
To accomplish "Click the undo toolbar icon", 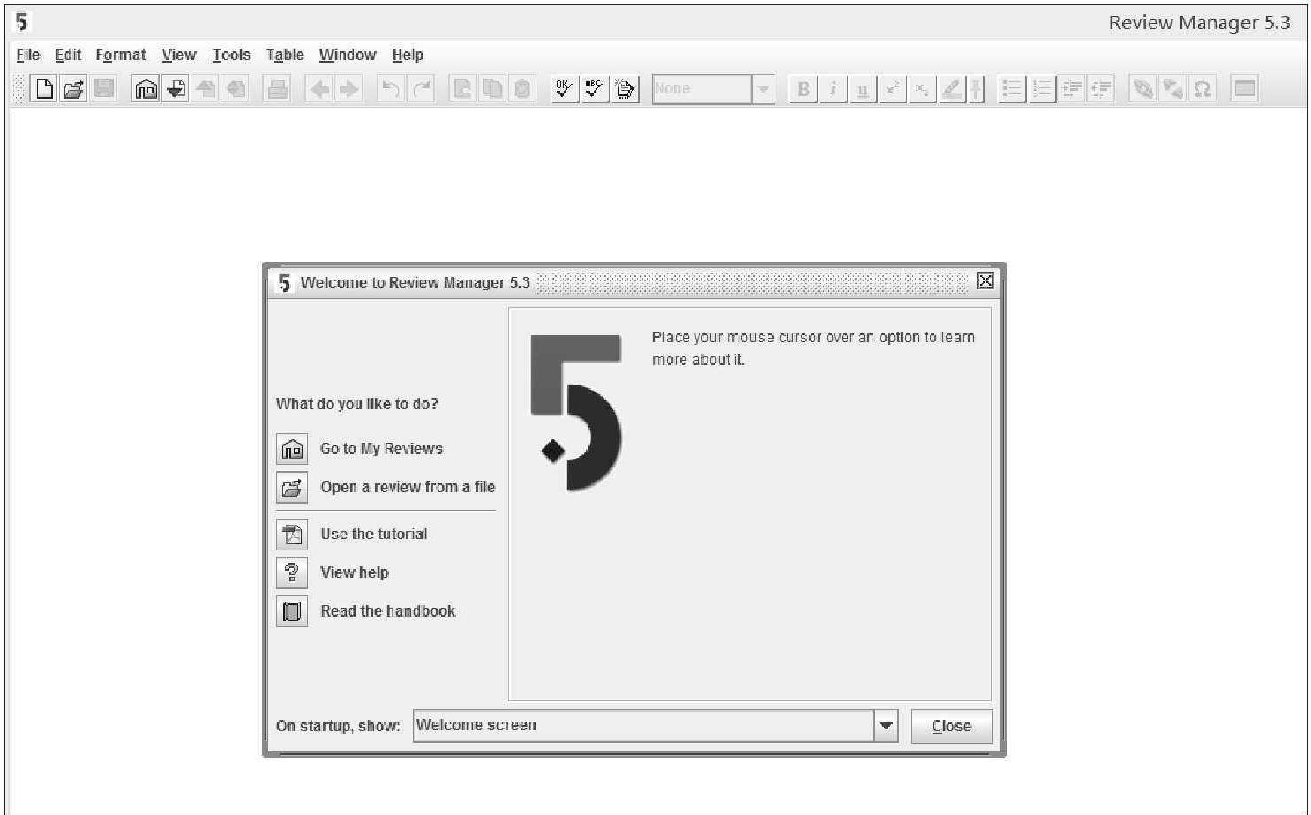I will click(391, 88).
